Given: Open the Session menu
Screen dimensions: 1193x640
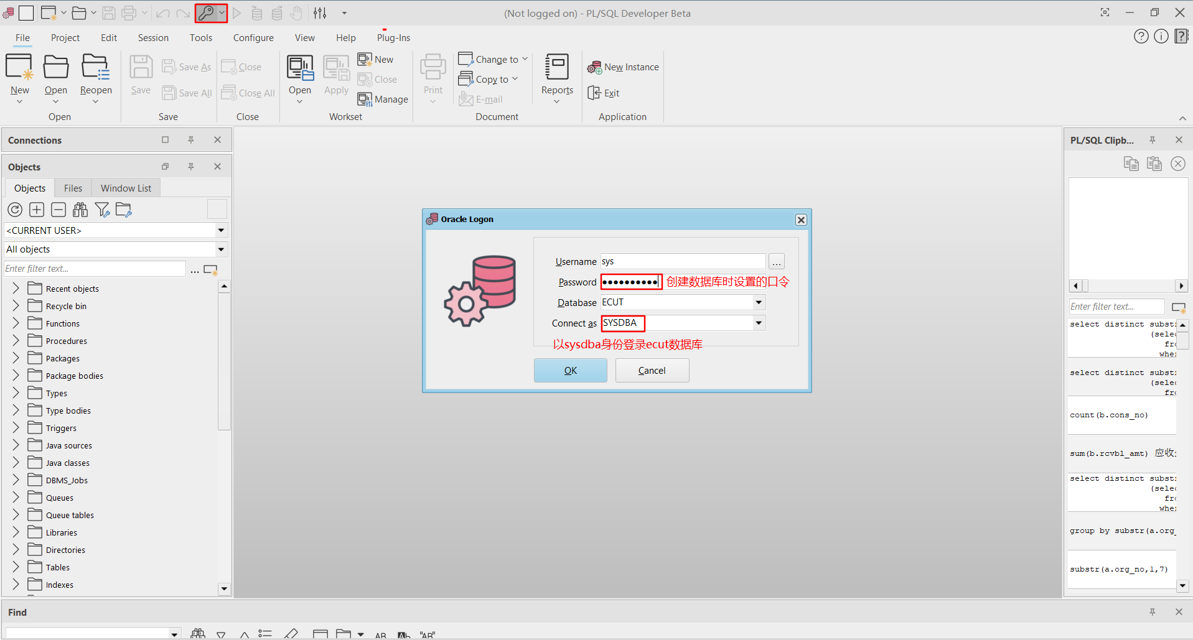Looking at the screenshot, I should pyautogui.click(x=153, y=38).
